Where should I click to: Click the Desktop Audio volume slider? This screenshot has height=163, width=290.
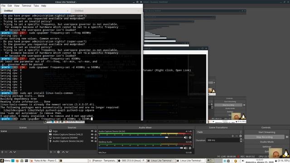[x=141, y=148]
